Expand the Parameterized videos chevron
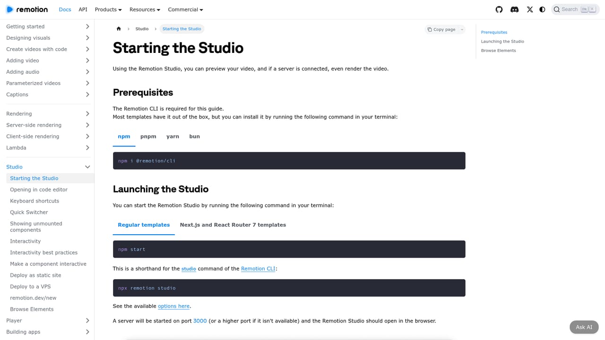This screenshot has width=605, height=340. tap(87, 83)
